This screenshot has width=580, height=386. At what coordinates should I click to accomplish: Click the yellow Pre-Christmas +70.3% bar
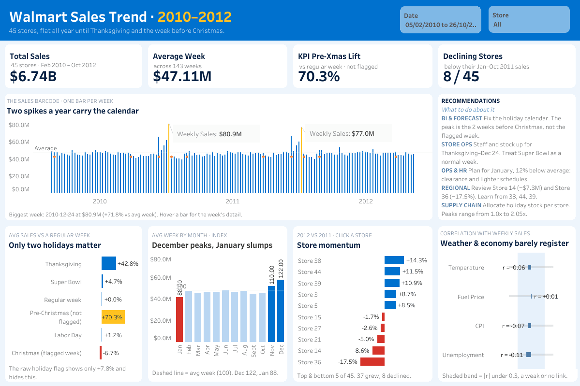click(113, 317)
